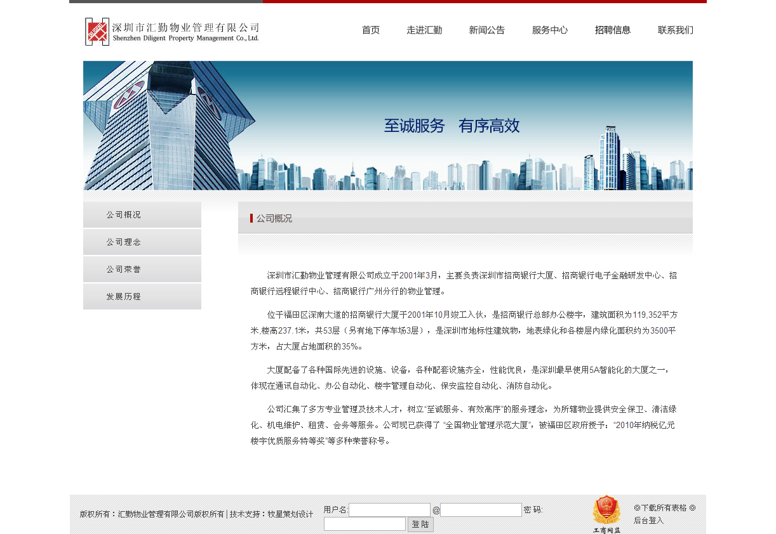The image size is (776, 534).
Task: Select 公司荣誉 in the sidebar
Action: [x=142, y=269]
